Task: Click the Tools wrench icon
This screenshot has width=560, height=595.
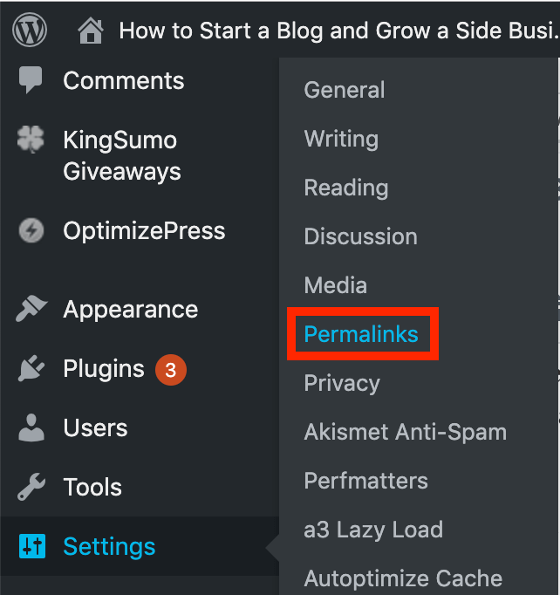Action: point(31,488)
